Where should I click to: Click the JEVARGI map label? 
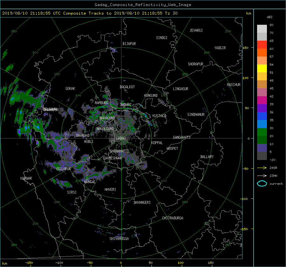tap(196, 30)
